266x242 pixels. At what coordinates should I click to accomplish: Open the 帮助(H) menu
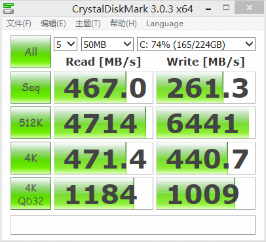click(123, 24)
